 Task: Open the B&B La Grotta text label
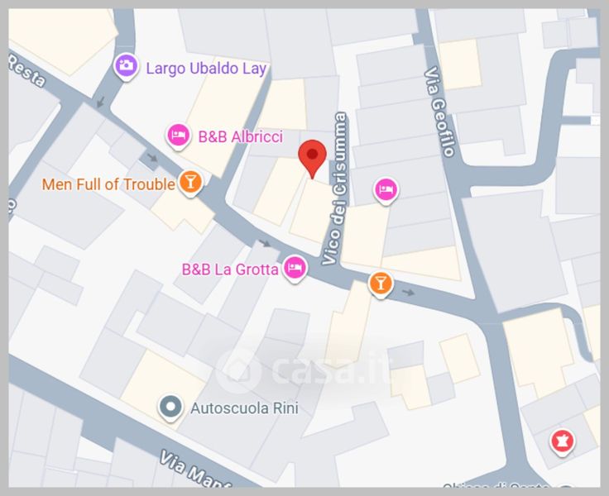pyautogui.click(x=230, y=269)
